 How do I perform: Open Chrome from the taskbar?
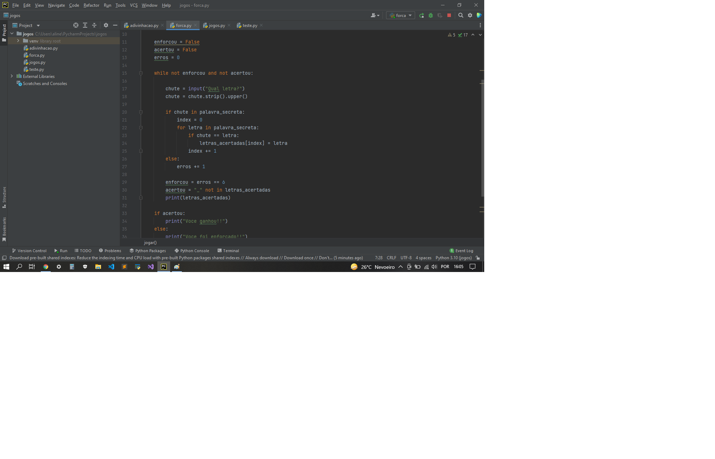(46, 267)
